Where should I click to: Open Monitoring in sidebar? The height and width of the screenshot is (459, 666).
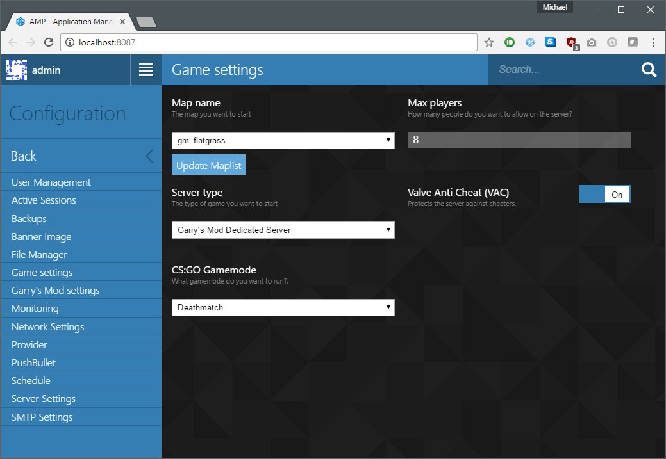click(x=81, y=309)
